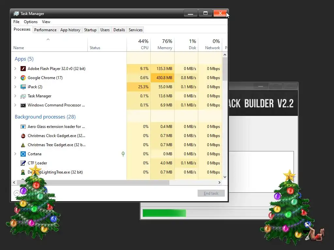
Task: Click the vertical scrollbar thumb
Action: tap(225, 69)
